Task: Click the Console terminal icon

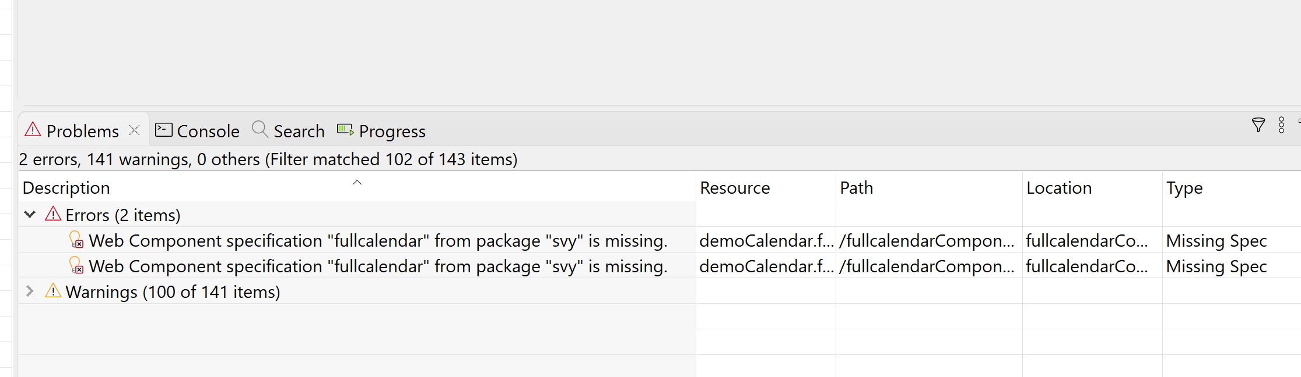Action: coord(163,130)
